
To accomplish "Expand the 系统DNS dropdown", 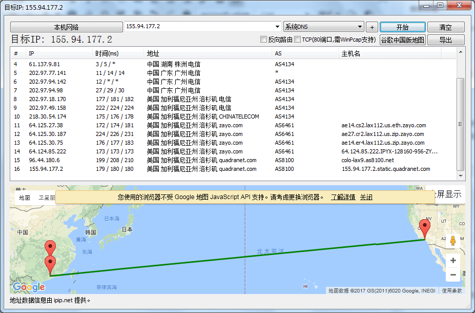I will [360, 27].
